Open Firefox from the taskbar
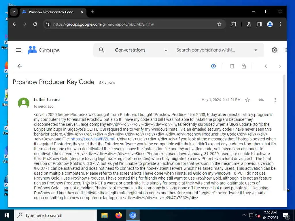 click(118, 215)
